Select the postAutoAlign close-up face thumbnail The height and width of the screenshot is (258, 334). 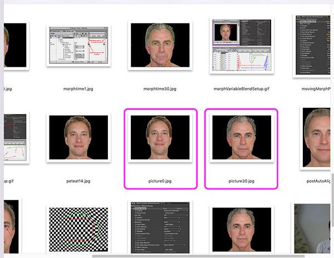coord(316,137)
